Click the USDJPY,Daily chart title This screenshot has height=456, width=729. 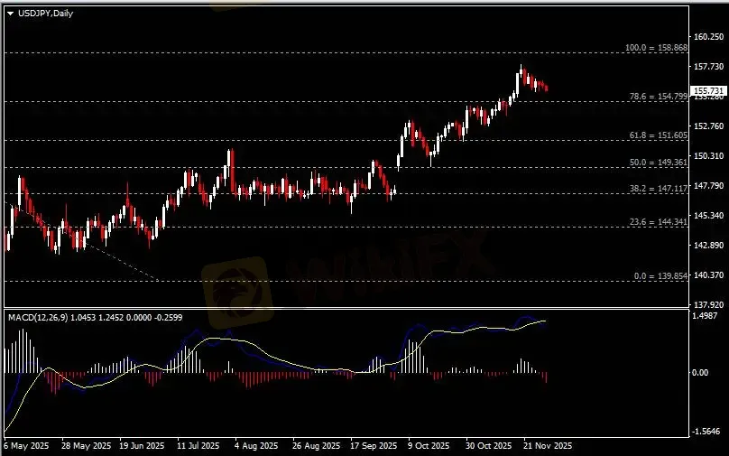[43, 14]
